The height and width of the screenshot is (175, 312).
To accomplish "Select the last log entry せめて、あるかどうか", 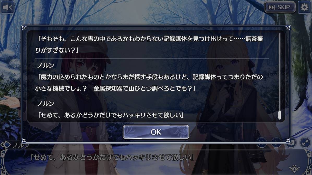I will [x=110, y=115].
